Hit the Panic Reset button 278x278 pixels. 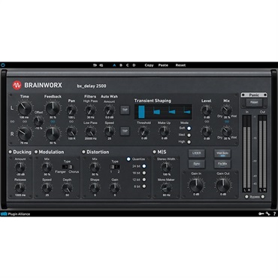[x=254, y=102]
